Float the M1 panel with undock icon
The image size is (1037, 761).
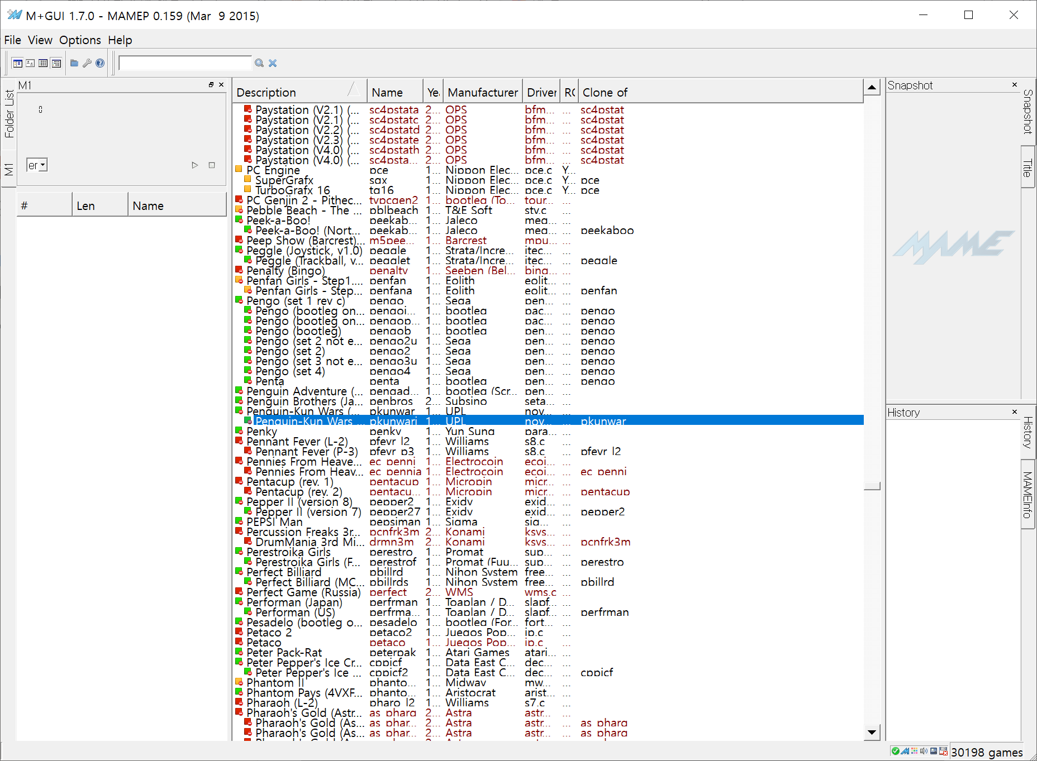pyautogui.click(x=211, y=85)
